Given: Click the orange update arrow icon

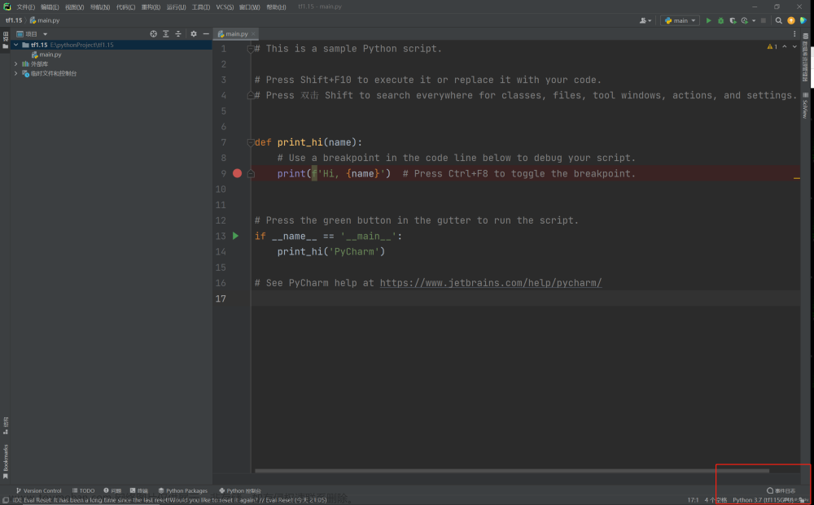Looking at the screenshot, I should [x=791, y=21].
